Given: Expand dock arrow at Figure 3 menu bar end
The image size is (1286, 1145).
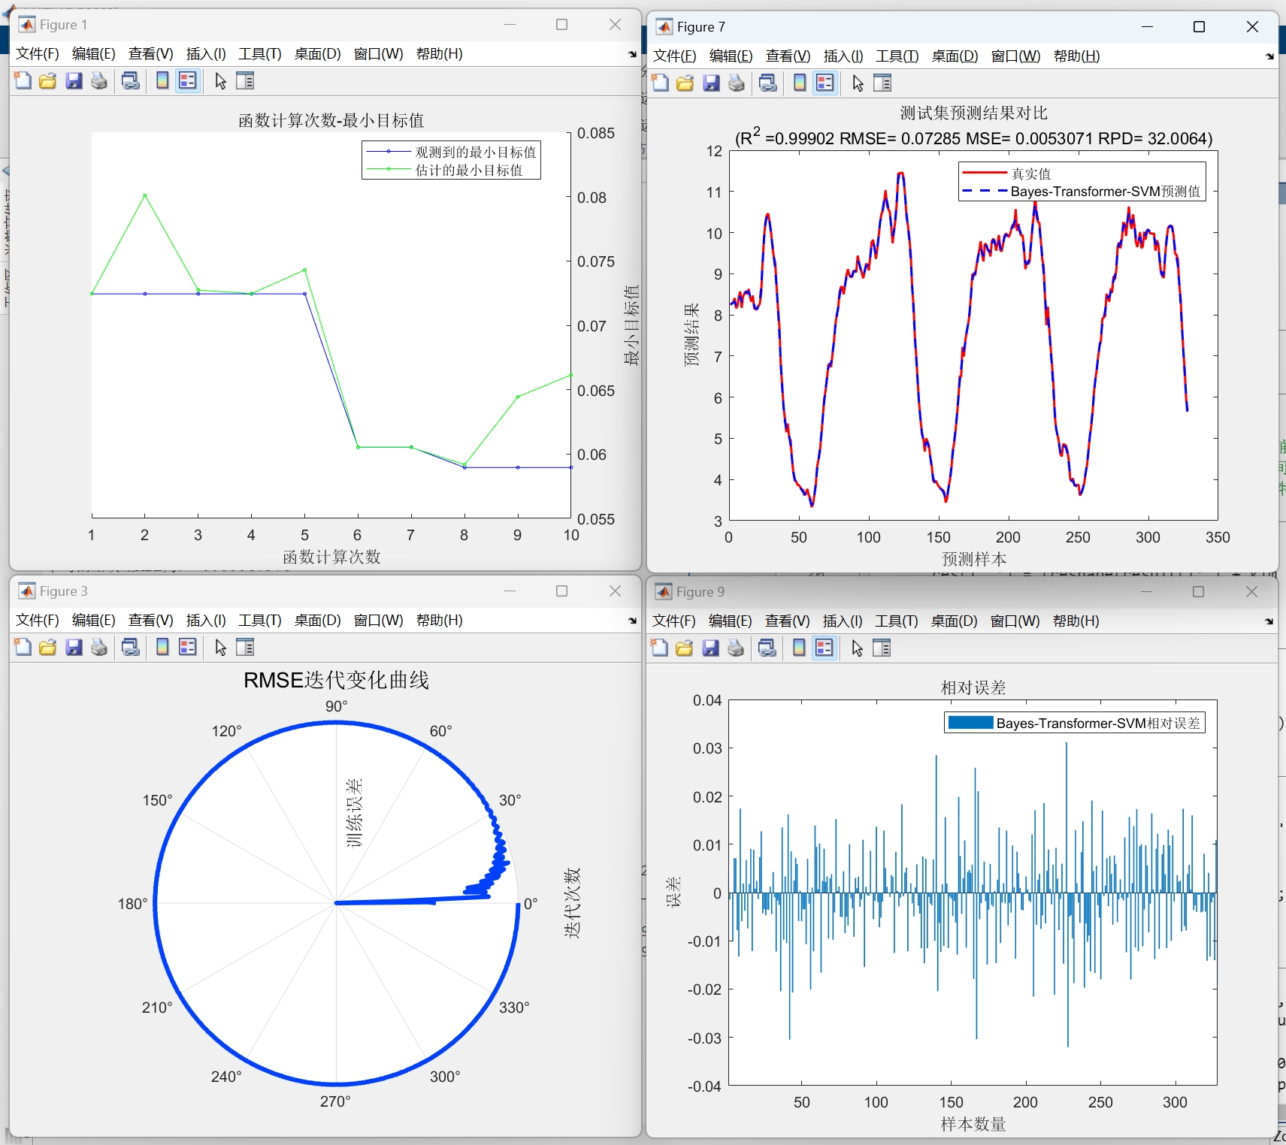Looking at the screenshot, I should (x=632, y=621).
